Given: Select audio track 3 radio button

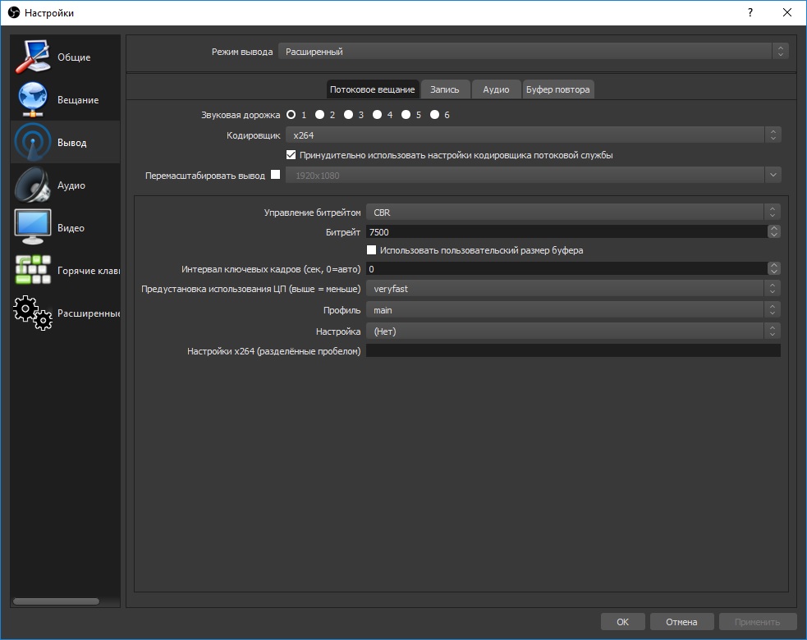Looking at the screenshot, I should (x=348, y=115).
